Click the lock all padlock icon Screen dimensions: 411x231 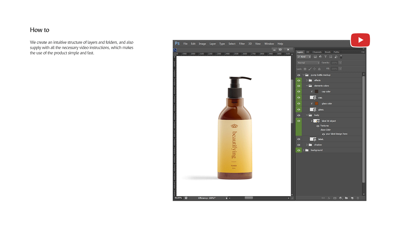[319, 69]
